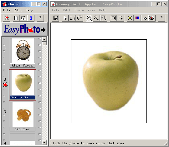Click the red photo icon in Photo Gallery toolbar

7,18
